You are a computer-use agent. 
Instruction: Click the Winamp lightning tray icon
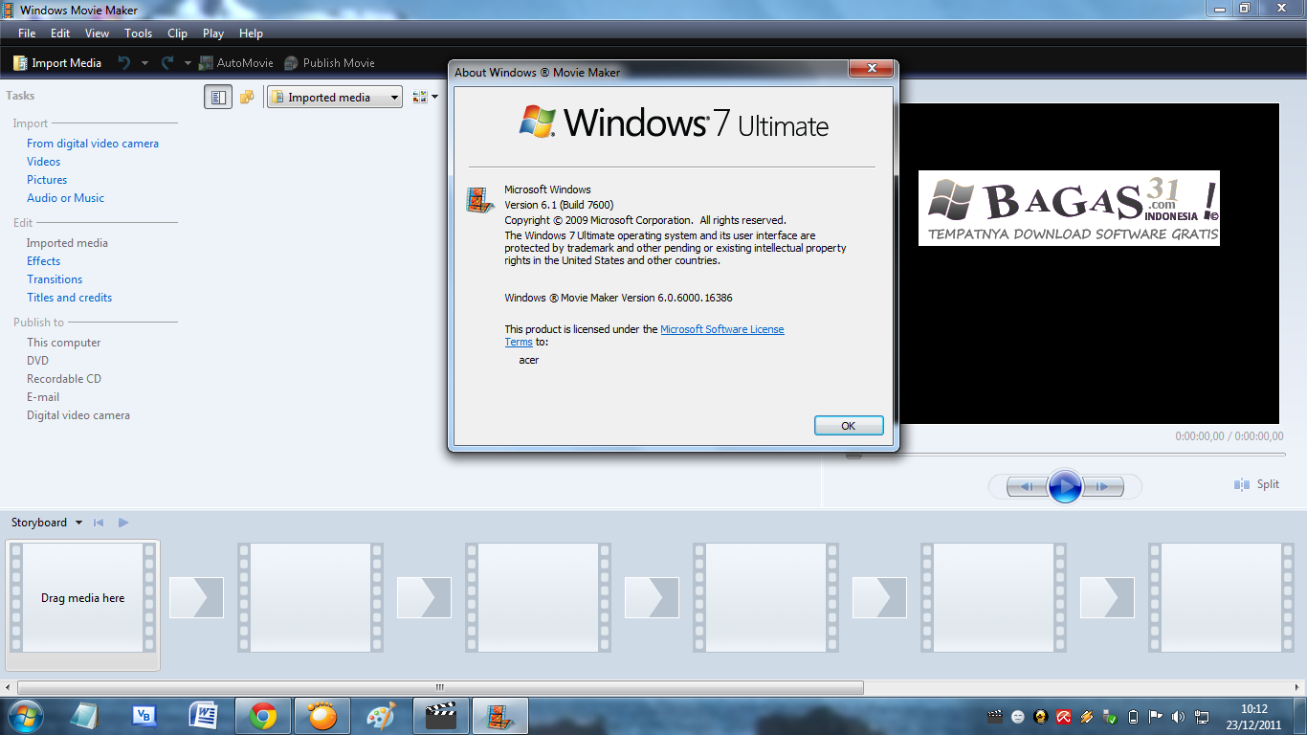point(1087,716)
